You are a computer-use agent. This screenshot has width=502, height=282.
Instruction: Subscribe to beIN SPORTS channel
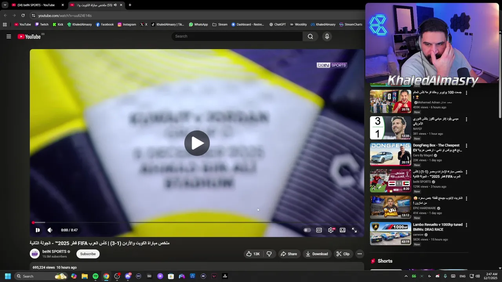click(x=88, y=254)
